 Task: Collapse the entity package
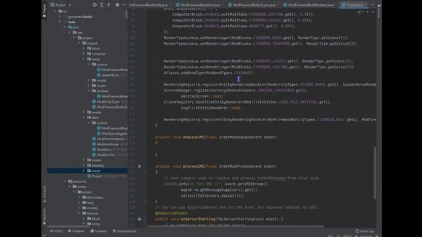(84, 59)
